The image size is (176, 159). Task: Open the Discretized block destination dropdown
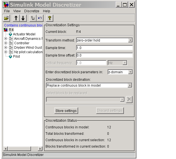click(x=130, y=85)
